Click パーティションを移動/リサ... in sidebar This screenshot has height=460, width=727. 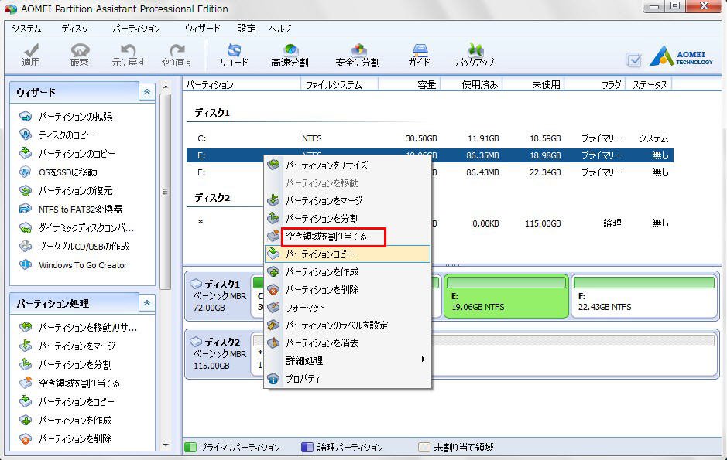(x=87, y=328)
